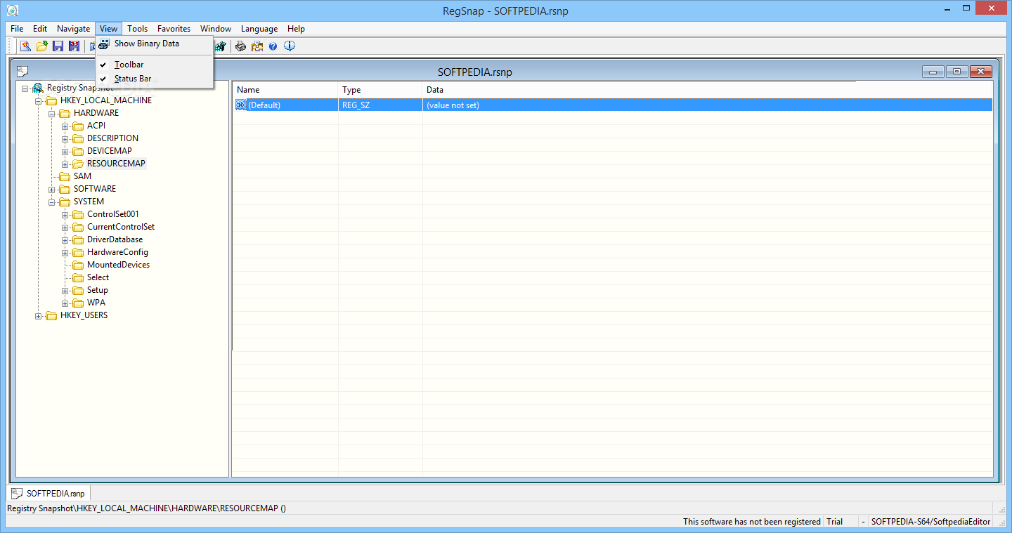
Task: Click the (Default) value string icon
Action: tap(241, 105)
